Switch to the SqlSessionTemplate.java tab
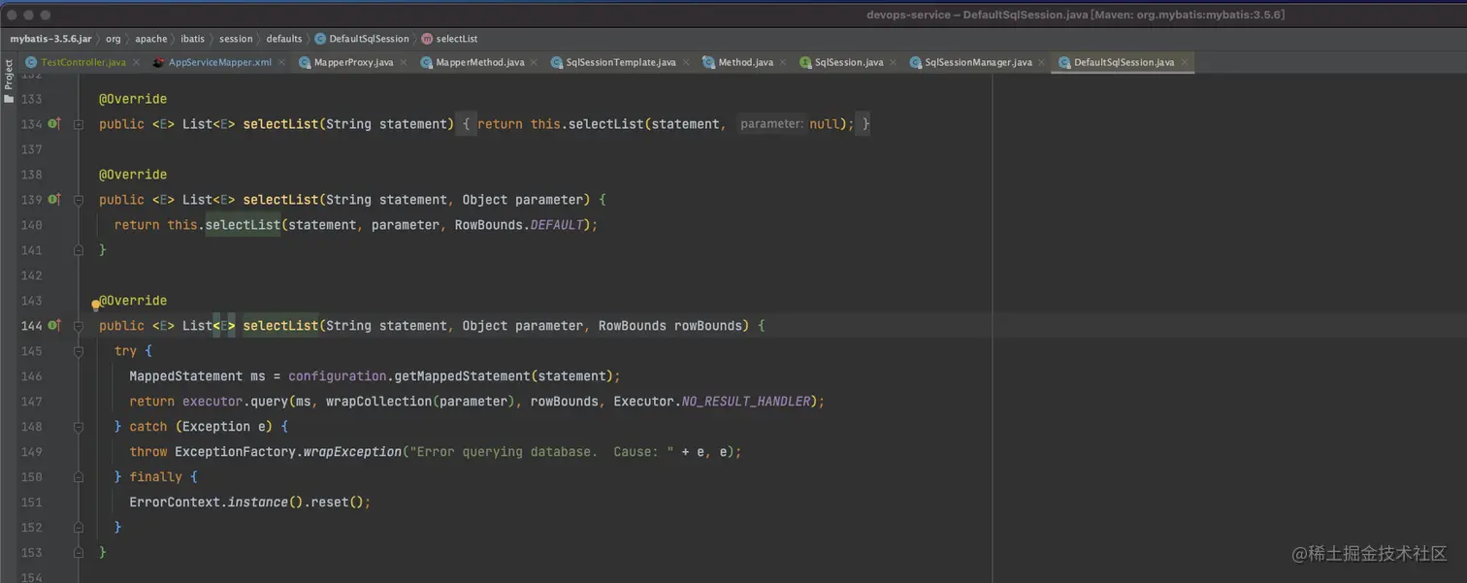The height and width of the screenshot is (583, 1467). click(621, 62)
